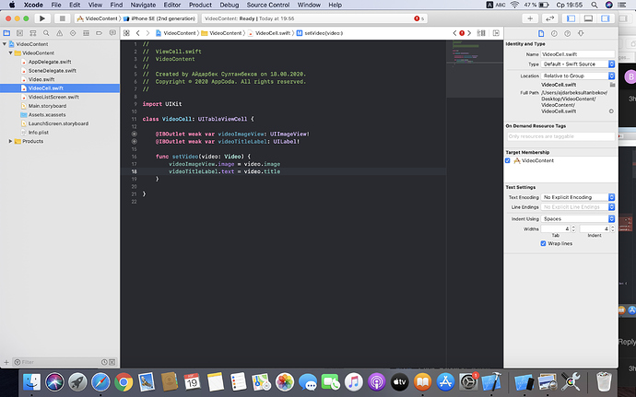The height and width of the screenshot is (397, 636).
Task: Open the Breakpoint navigator tab
Action: 99,33
